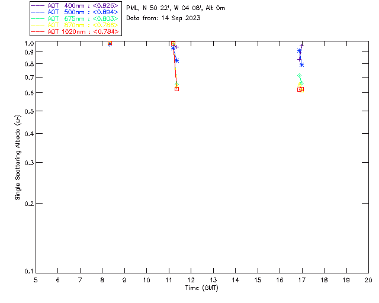
Task: Click the red square marker near 8 GMT
Action: pos(110,43)
